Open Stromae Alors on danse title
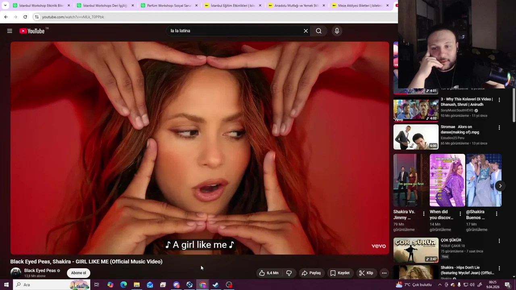Image resolution: width=516 pixels, height=290 pixels. tap(460, 130)
